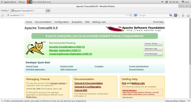
Task: Open the downloads arrow icon
Action: 183,15
